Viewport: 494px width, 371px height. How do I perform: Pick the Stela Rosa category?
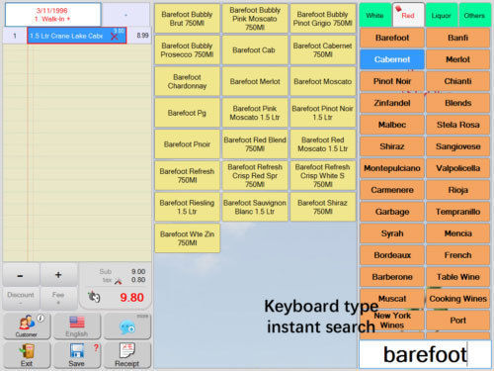click(x=458, y=125)
